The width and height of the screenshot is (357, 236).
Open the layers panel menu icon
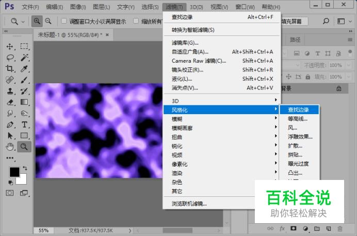pyautogui.click(x=350, y=40)
